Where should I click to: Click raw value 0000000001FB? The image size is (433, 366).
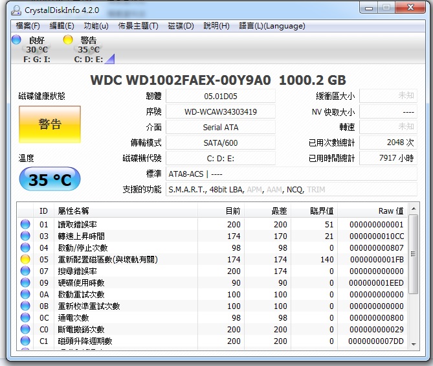pos(377,260)
